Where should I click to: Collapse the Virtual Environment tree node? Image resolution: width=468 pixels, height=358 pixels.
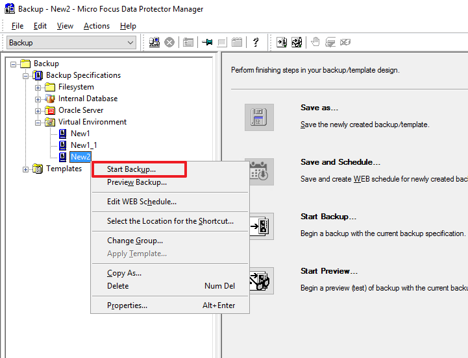38,123
